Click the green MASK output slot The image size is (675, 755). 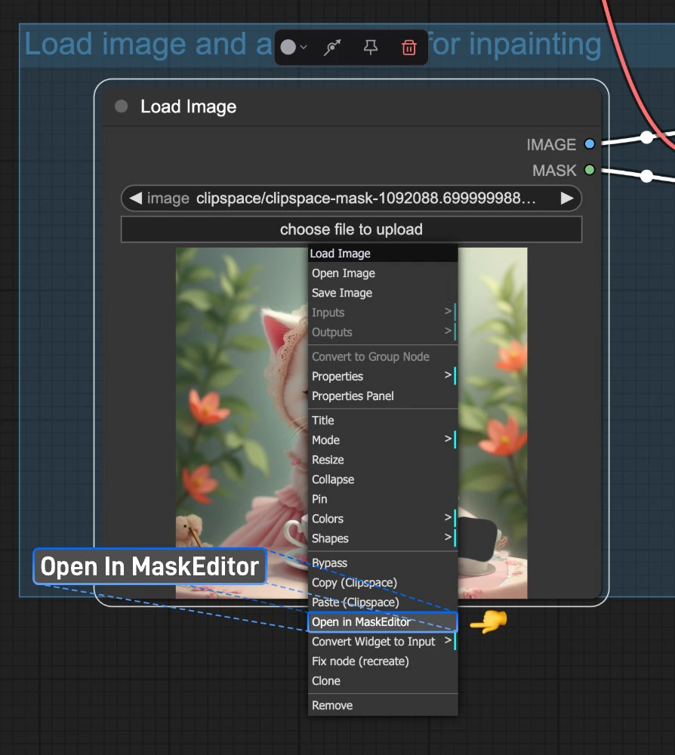589,170
